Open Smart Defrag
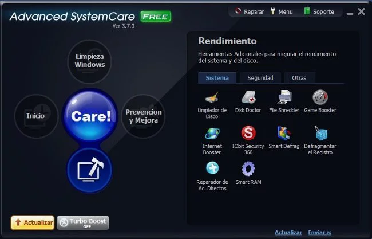Screen dimensions: 372x239 (284, 134)
